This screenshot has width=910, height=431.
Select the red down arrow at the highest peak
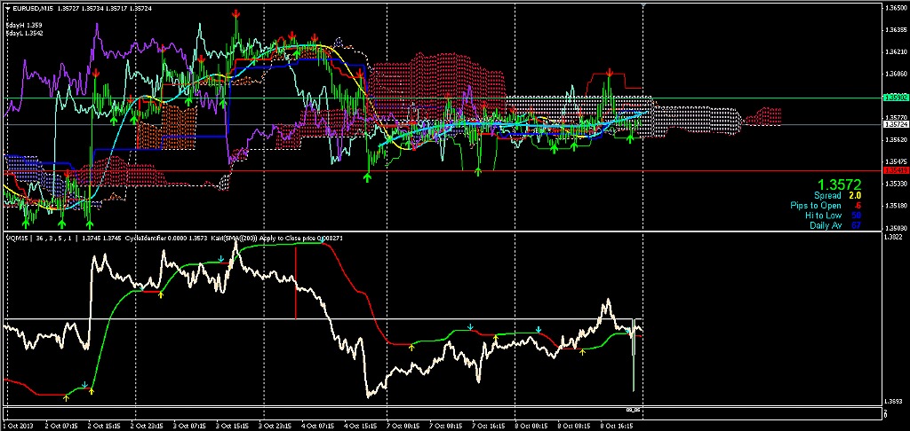pyautogui.click(x=235, y=13)
